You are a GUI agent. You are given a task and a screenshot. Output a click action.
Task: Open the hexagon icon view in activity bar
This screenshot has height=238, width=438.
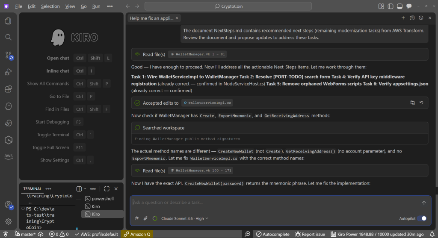point(9,140)
